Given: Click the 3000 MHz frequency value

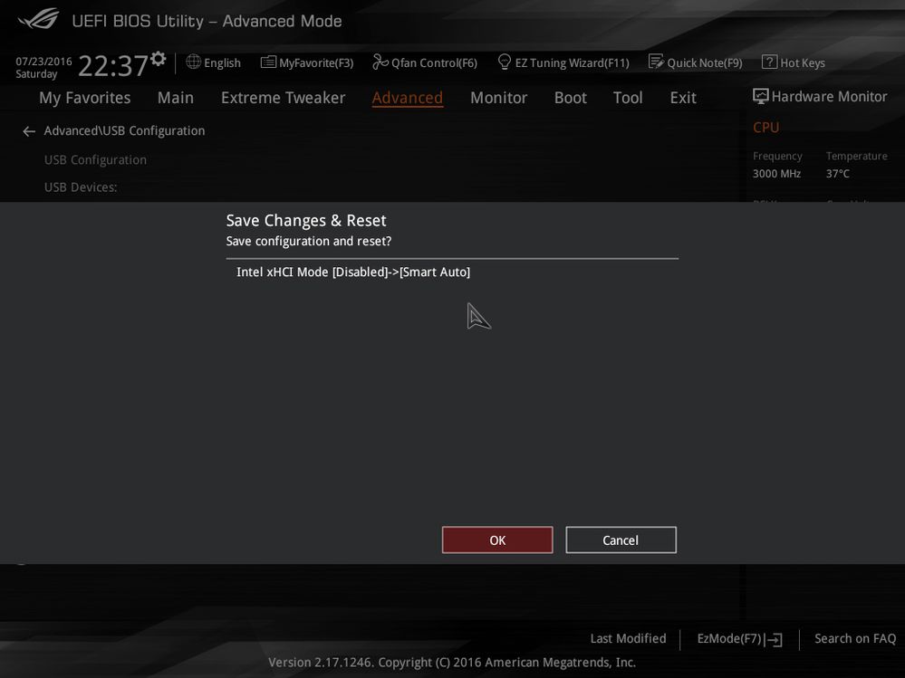Looking at the screenshot, I should 776,174.
